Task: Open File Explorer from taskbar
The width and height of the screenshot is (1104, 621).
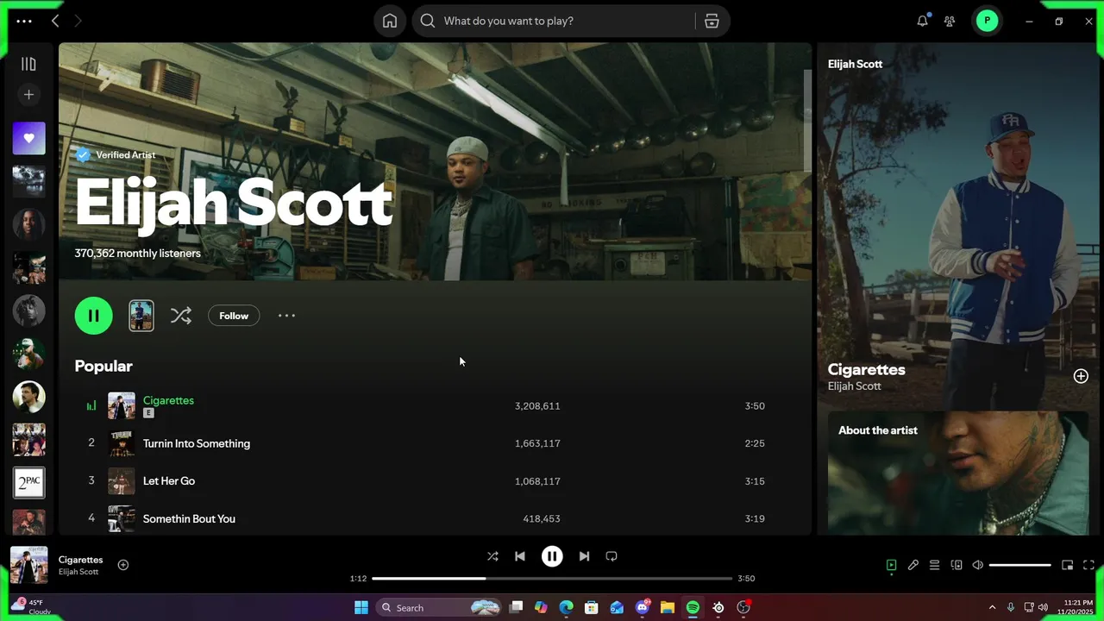Action: 668,607
